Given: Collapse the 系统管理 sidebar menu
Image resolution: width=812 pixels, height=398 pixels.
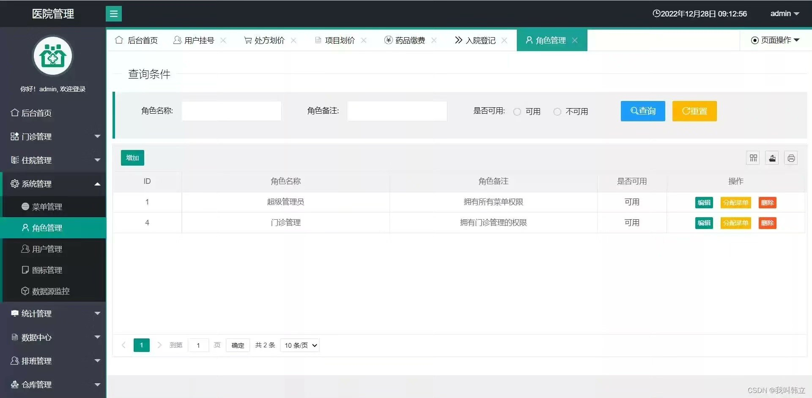Looking at the screenshot, I should [53, 184].
